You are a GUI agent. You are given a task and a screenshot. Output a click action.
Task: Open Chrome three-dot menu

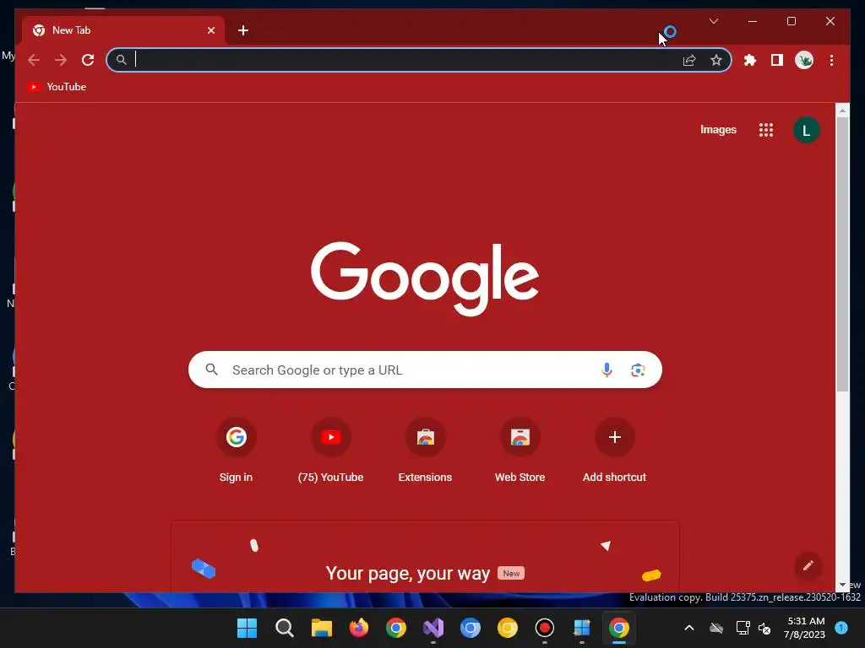point(831,60)
